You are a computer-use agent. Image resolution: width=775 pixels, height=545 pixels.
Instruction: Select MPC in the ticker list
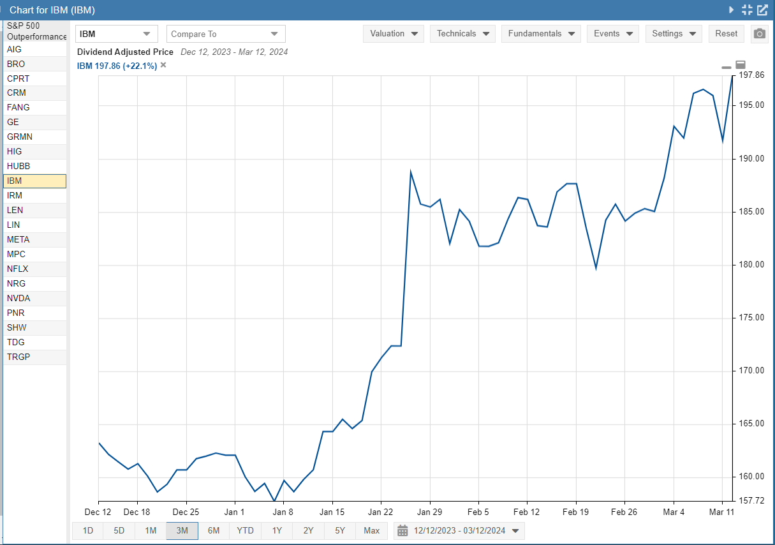(35, 255)
